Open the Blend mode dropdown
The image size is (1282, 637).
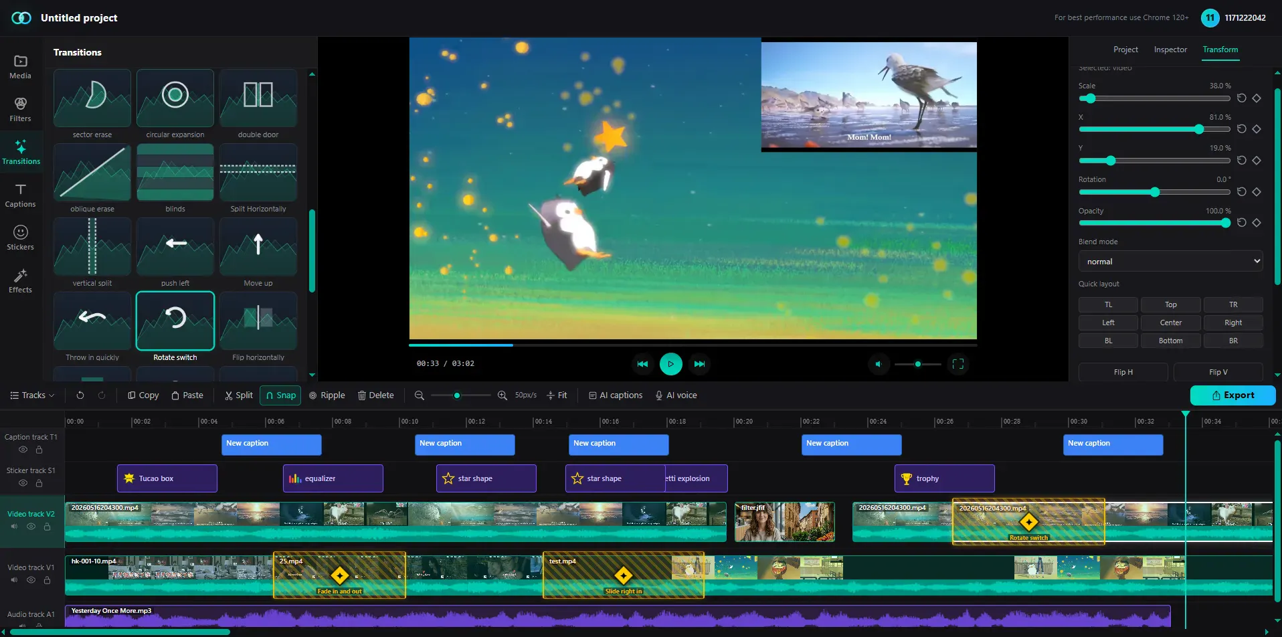click(x=1170, y=262)
